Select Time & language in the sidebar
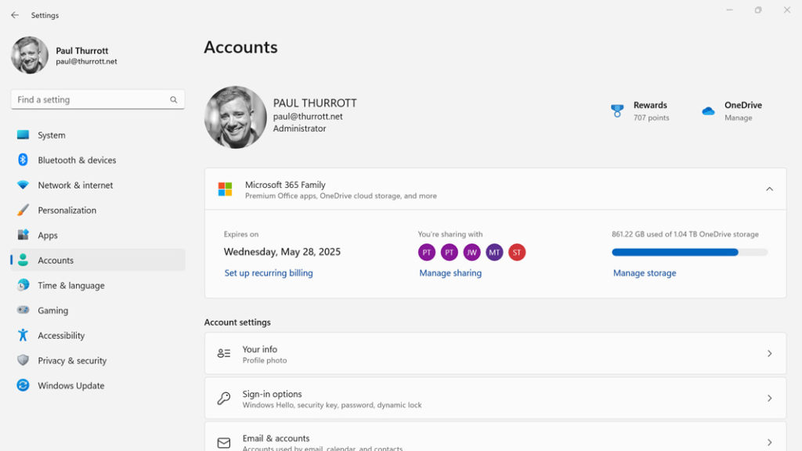 [70, 285]
